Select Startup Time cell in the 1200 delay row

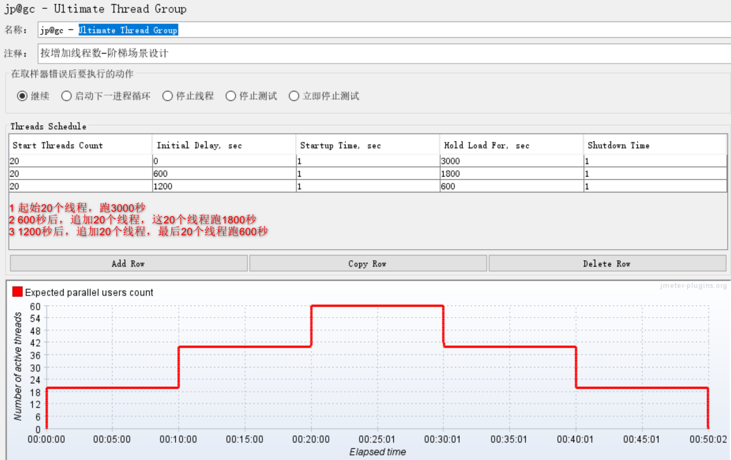pyautogui.click(x=368, y=186)
